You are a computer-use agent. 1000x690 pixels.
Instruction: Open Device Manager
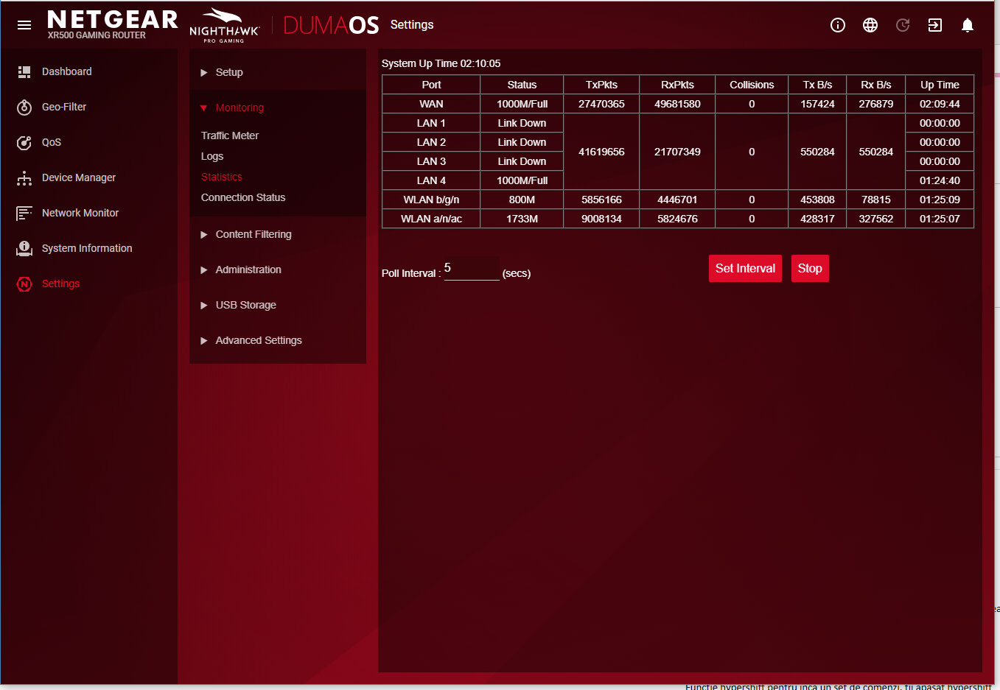79,177
